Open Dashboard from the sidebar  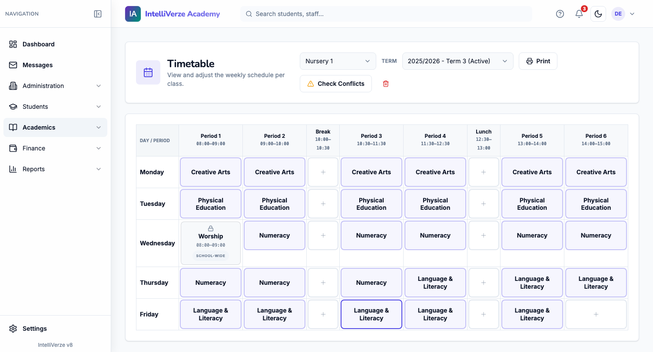click(55, 44)
